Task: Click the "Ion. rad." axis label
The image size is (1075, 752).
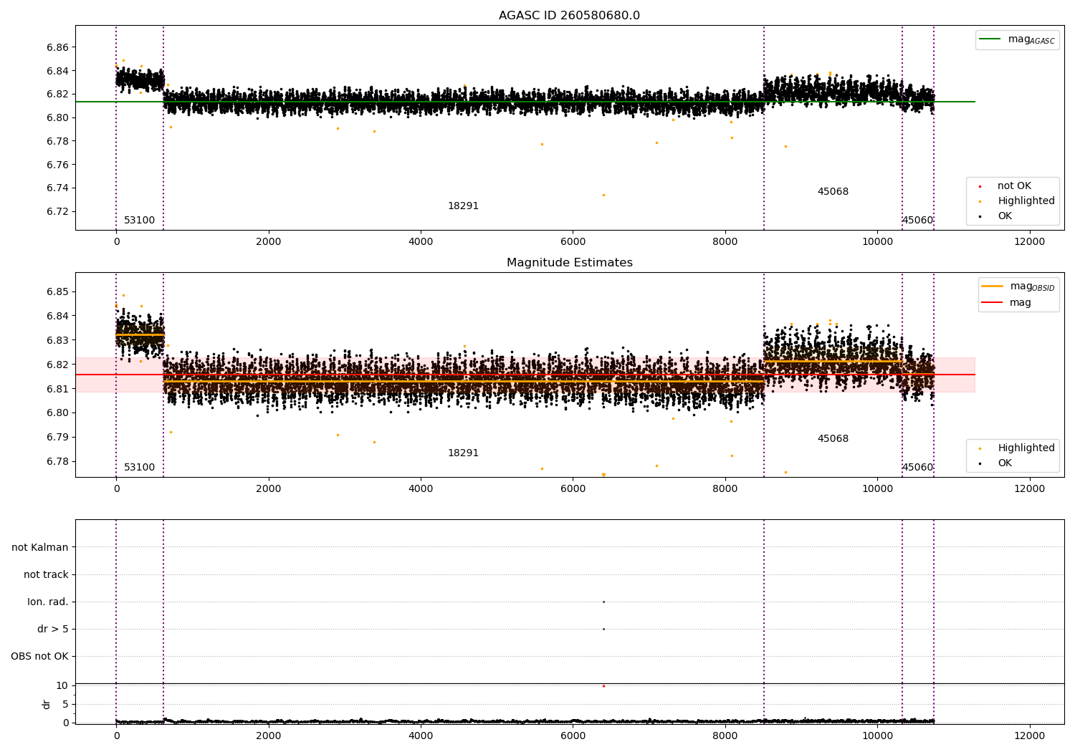Action: pyautogui.click(x=48, y=602)
